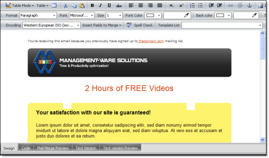Click the Copy icon
This screenshot has height=158, width=269.
coord(74,6)
